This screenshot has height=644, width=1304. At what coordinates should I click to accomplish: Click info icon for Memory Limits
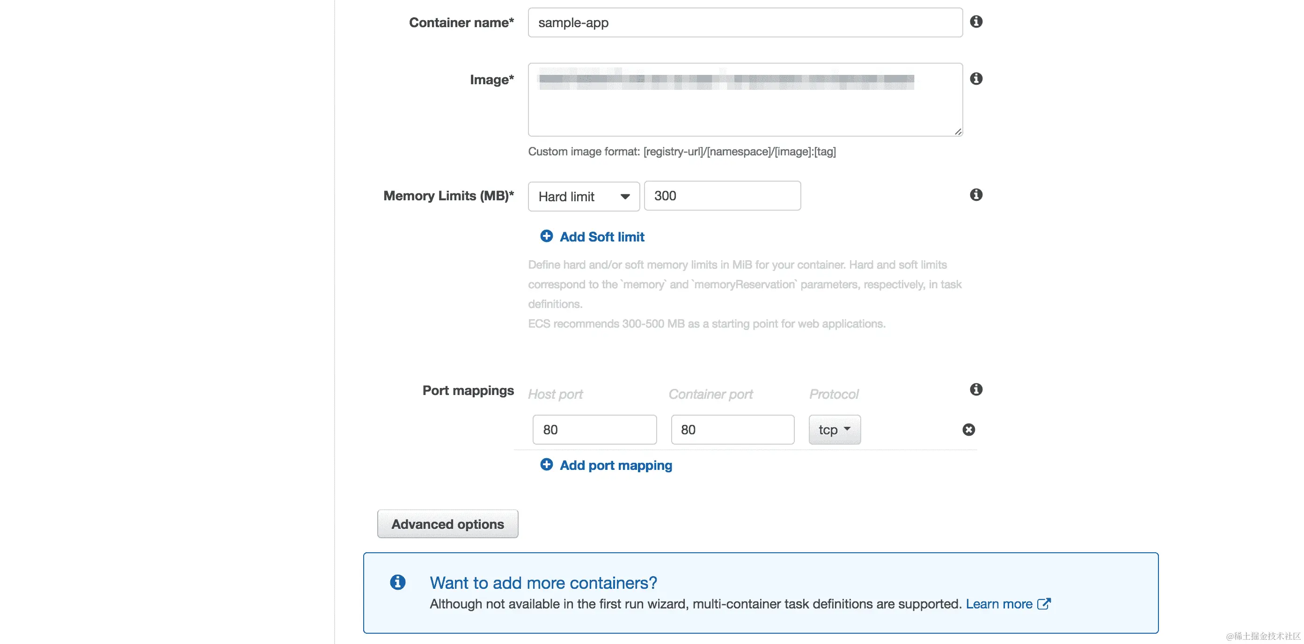coord(976,195)
